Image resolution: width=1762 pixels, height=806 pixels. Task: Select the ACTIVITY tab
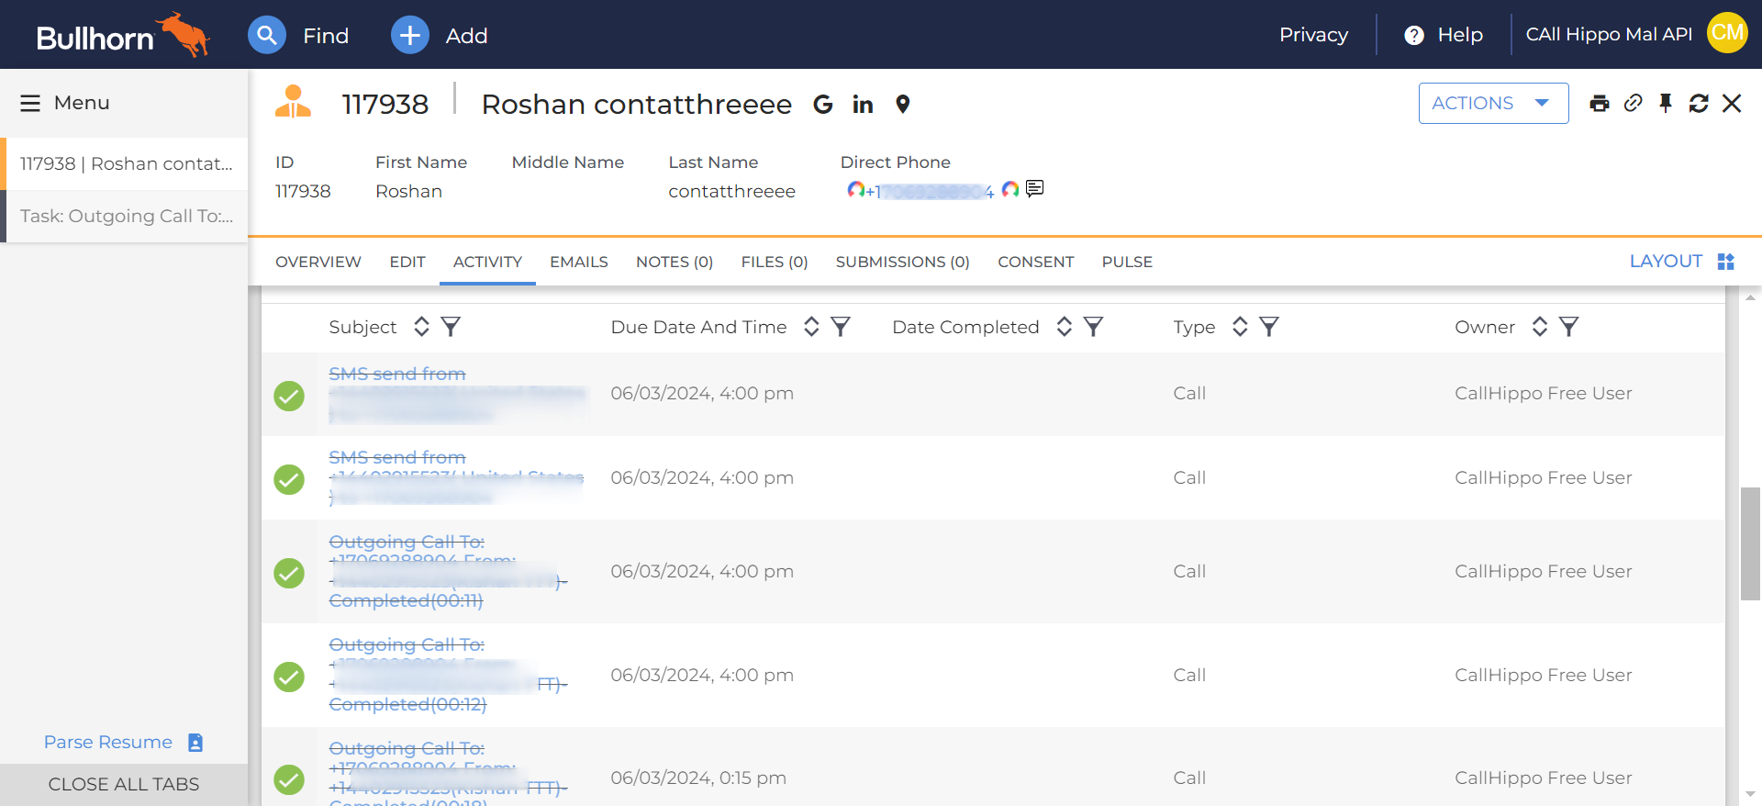(x=487, y=262)
